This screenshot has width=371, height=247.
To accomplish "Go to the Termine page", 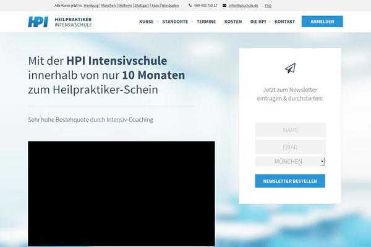I will click(207, 22).
